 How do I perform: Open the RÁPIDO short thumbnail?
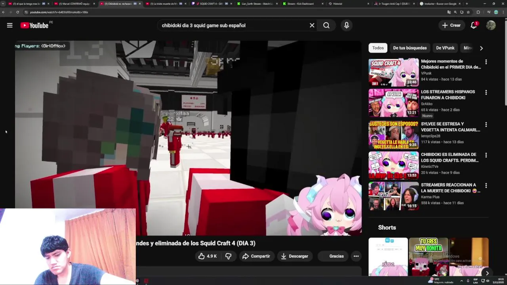tap(388, 256)
